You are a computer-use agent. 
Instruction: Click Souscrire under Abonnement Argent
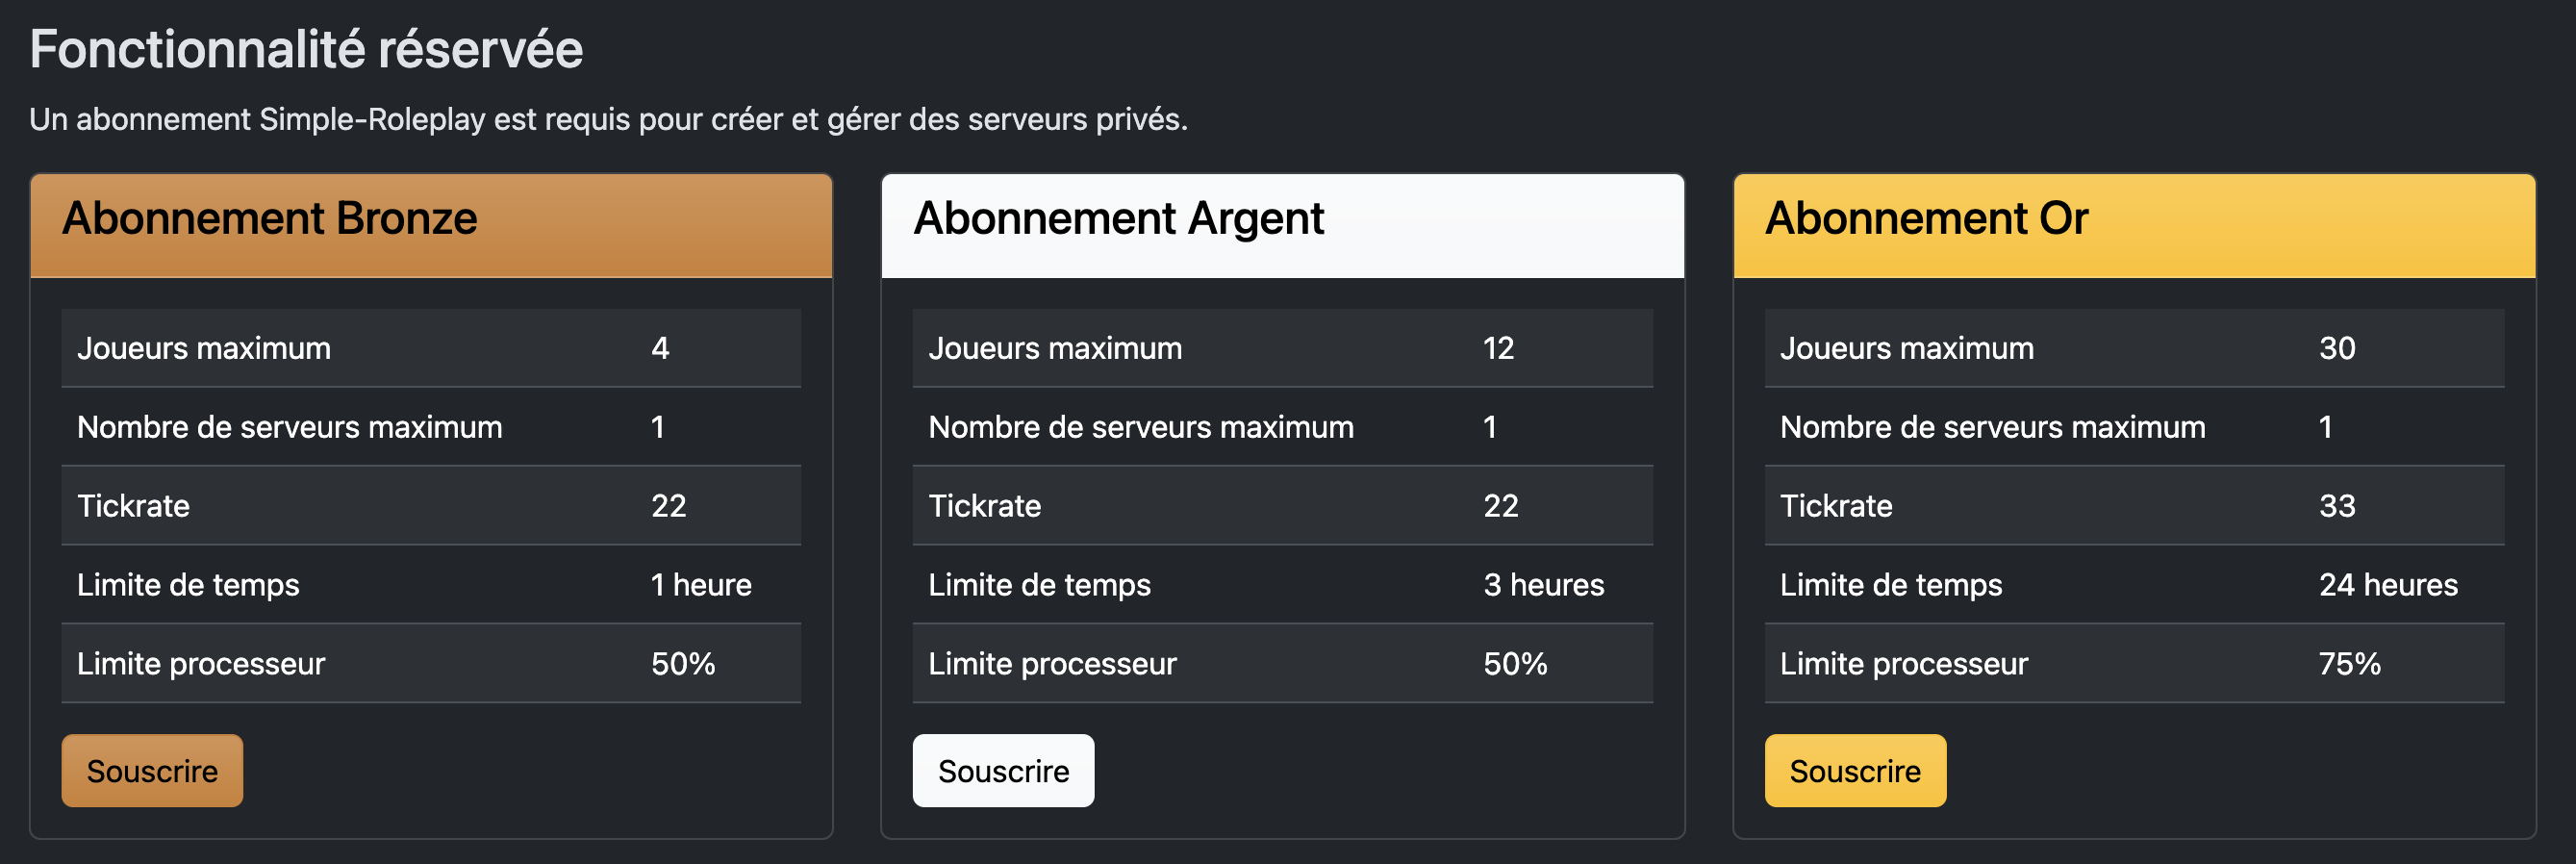tap(1003, 771)
